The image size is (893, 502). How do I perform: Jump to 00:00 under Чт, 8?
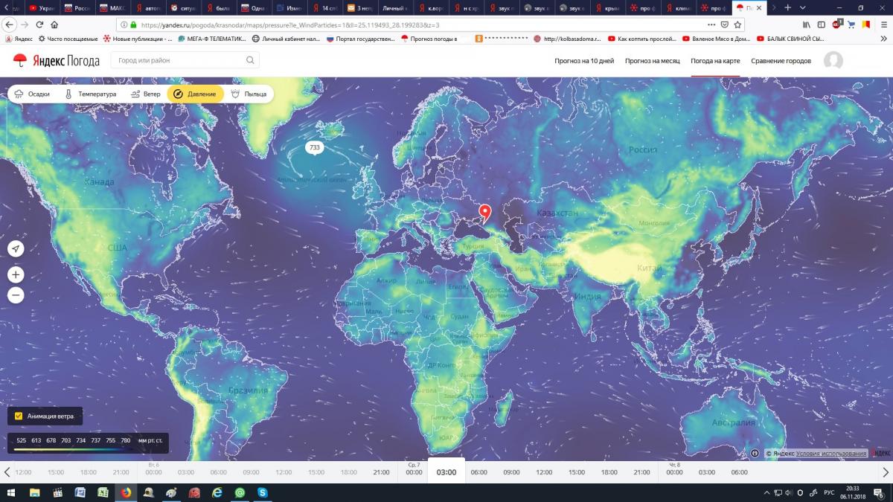[674, 472]
